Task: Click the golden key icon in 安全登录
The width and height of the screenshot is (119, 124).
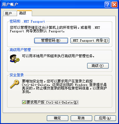Action: [15, 84]
